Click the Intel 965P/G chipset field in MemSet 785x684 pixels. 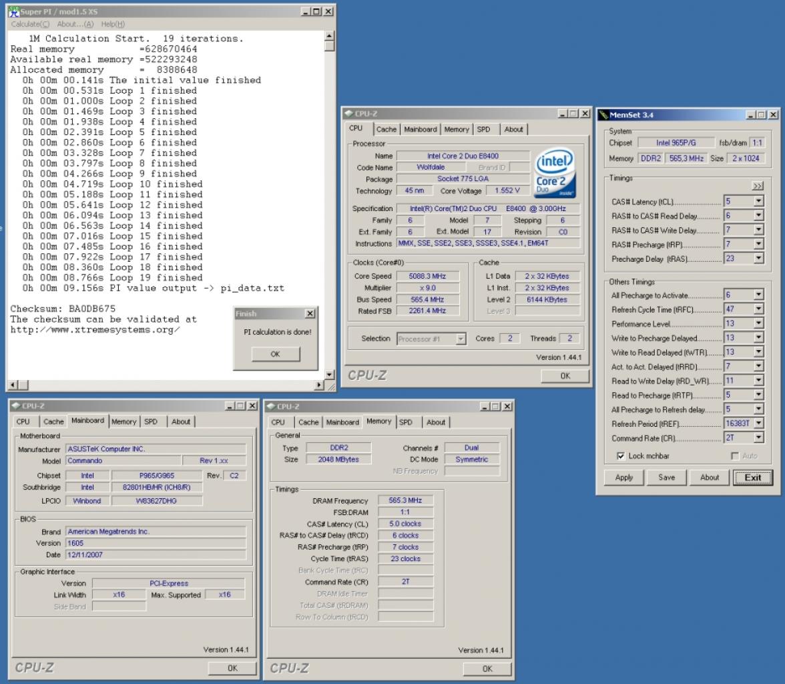(x=676, y=143)
